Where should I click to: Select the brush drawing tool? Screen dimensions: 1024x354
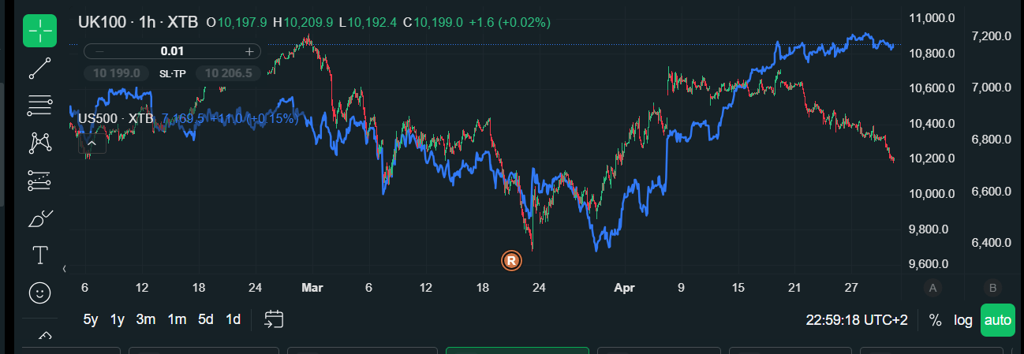pyautogui.click(x=40, y=218)
